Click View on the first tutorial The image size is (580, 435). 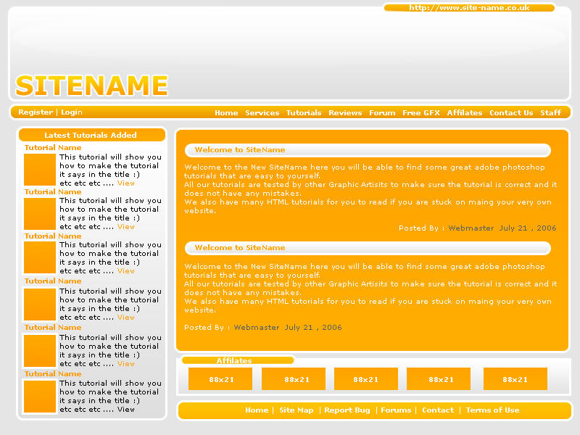pos(126,183)
